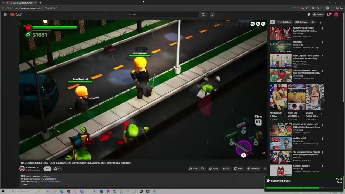Show next Shorts with shelf arrow
Viewport: 345px width, 194px height.
pyautogui.click(x=323, y=100)
